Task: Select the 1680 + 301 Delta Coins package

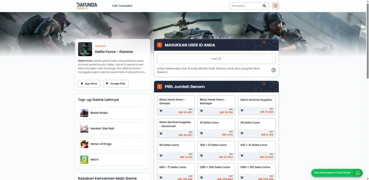Action: (257, 172)
